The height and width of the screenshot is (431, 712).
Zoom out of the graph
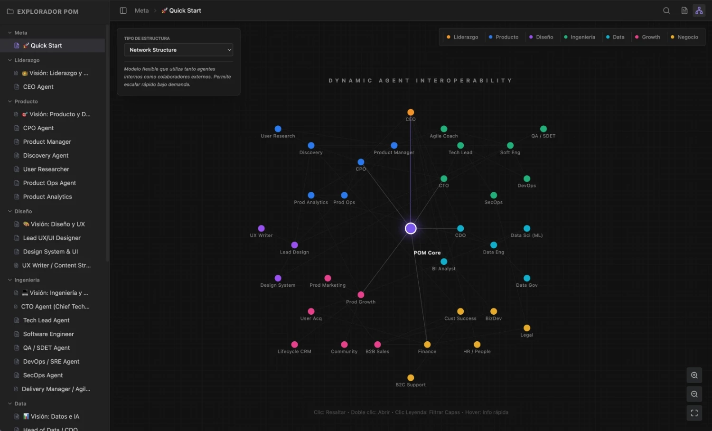pos(694,394)
